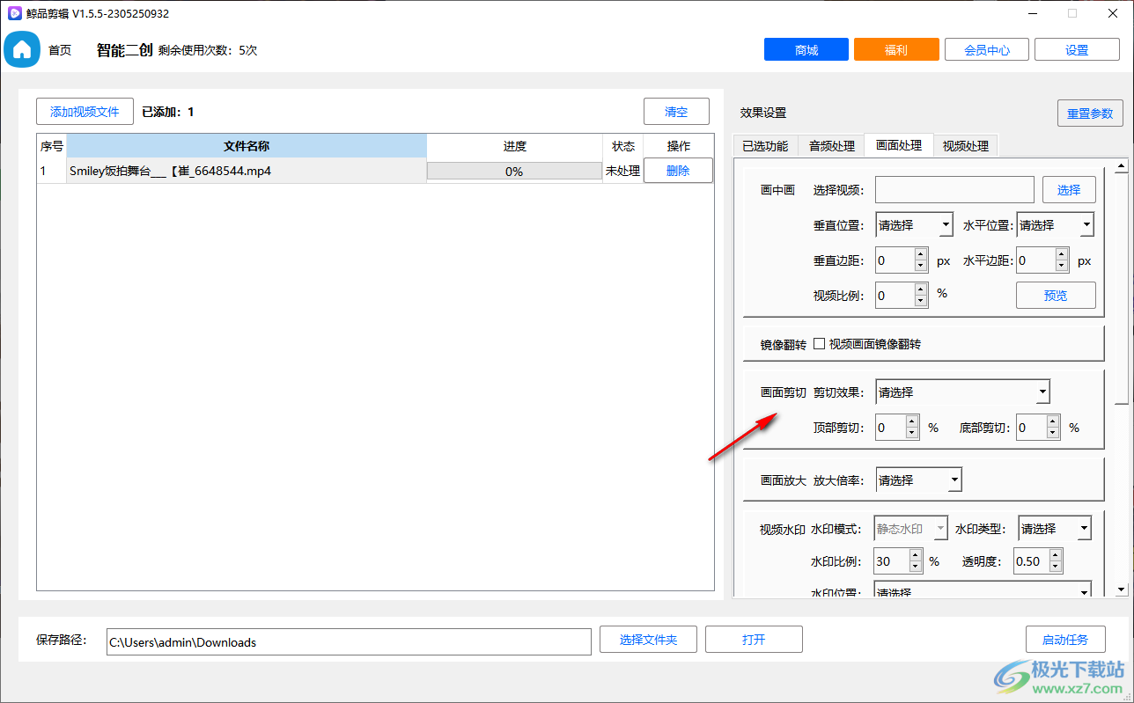Click the 启动任务 start button
This screenshot has width=1134, height=703.
point(1065,640)
